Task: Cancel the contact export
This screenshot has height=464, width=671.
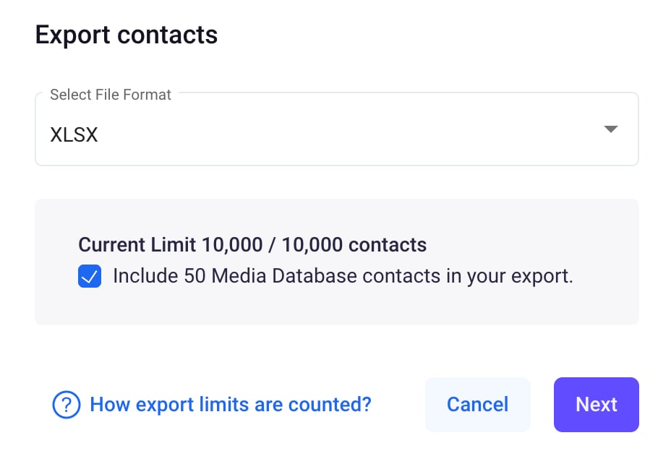Action: (477, 405)
